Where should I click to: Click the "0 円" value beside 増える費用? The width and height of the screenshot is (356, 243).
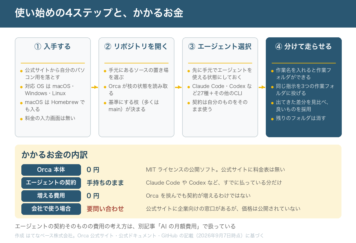tap(93, 196)
